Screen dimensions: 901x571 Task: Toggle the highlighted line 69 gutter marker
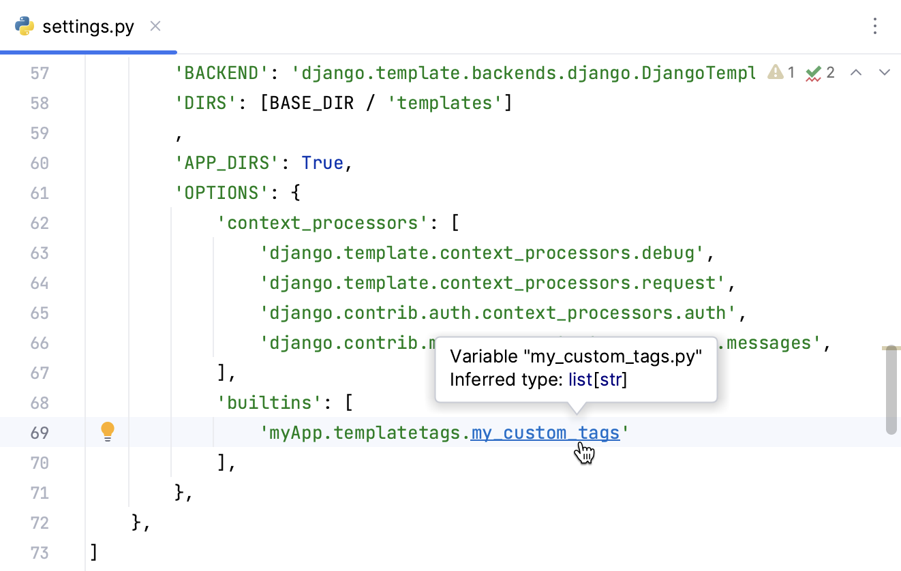tap(107, 431)
